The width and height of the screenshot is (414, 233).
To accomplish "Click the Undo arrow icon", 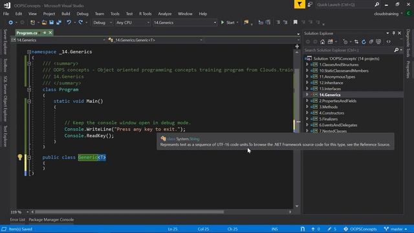I will [69, 23].
